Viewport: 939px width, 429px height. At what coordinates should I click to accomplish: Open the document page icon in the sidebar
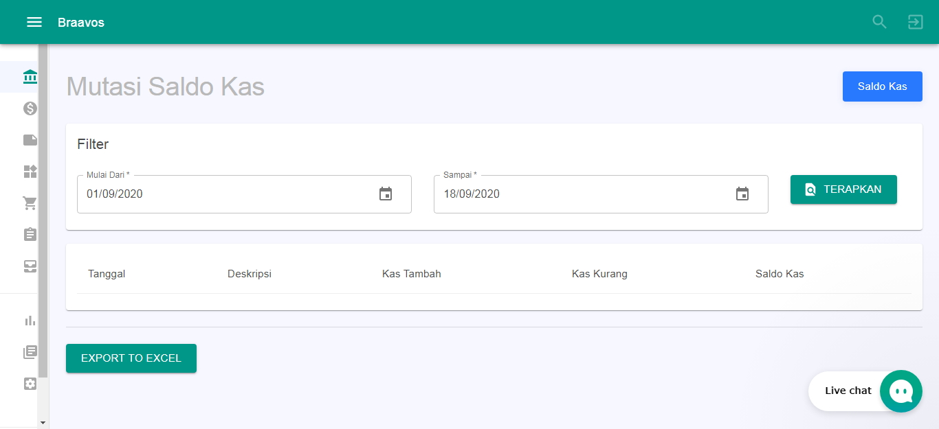click(x=30, y=139)
